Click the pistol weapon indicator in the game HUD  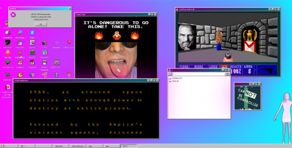267,70
